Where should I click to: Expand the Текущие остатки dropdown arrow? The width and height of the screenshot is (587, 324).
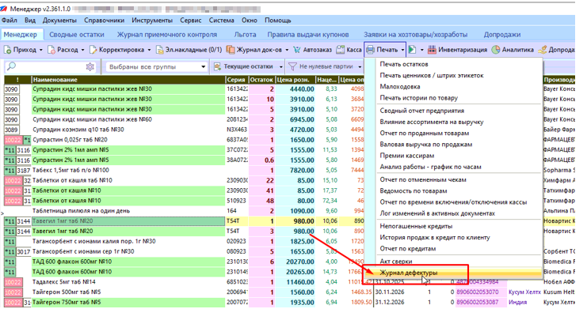pyautogui.click(x=280, y=67)
